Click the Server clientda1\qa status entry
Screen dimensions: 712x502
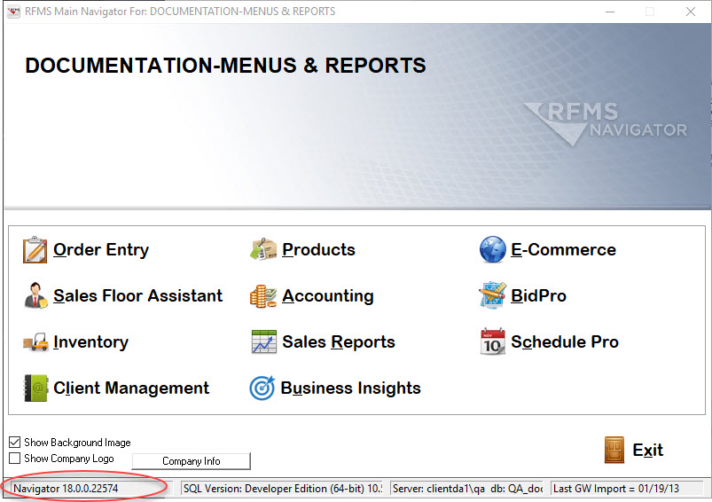tap(467, 489)
